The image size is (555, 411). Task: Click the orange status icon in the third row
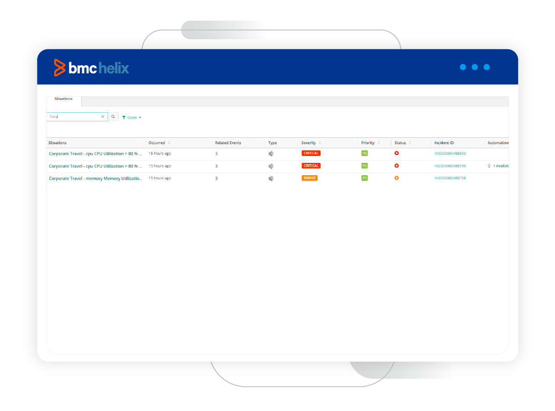(x=396, y=178)
